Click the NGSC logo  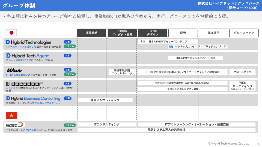tap(14, 125)
